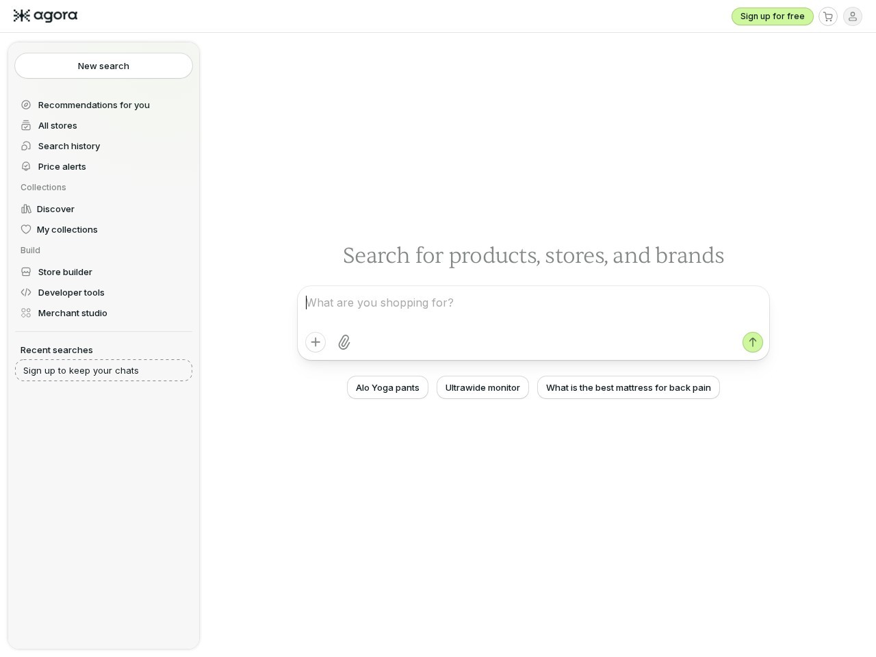Click the 'Recent searches' label
876x657 pixels.
click(x=57, y=350)
